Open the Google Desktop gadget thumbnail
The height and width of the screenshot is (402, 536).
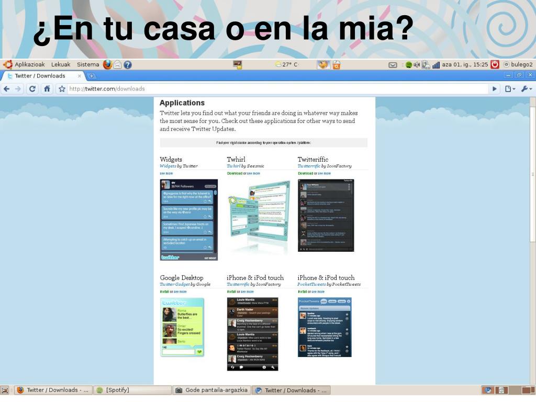(x=182, y=327)
